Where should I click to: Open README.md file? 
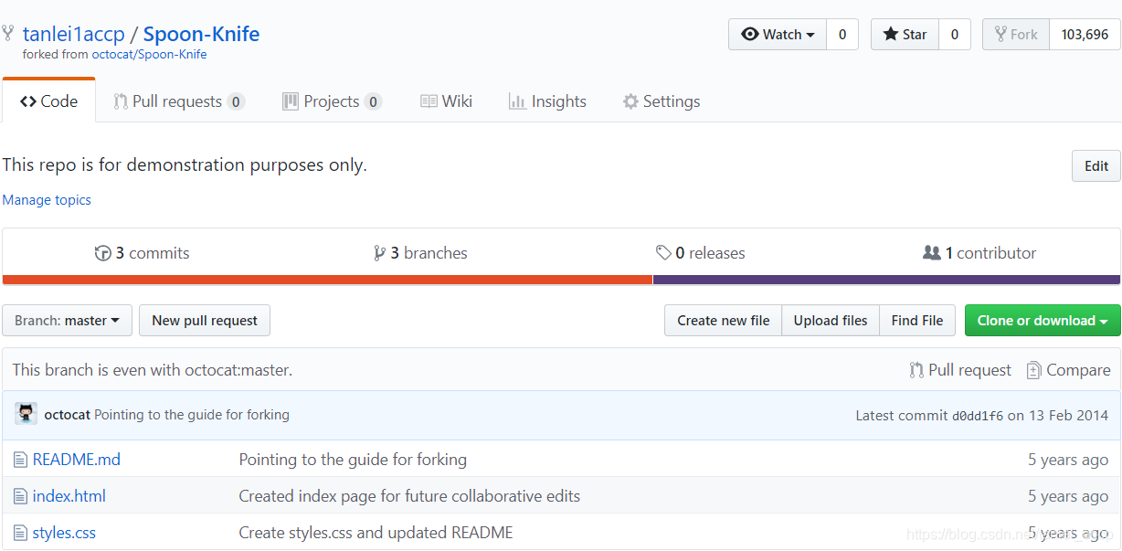coord(77,460)
